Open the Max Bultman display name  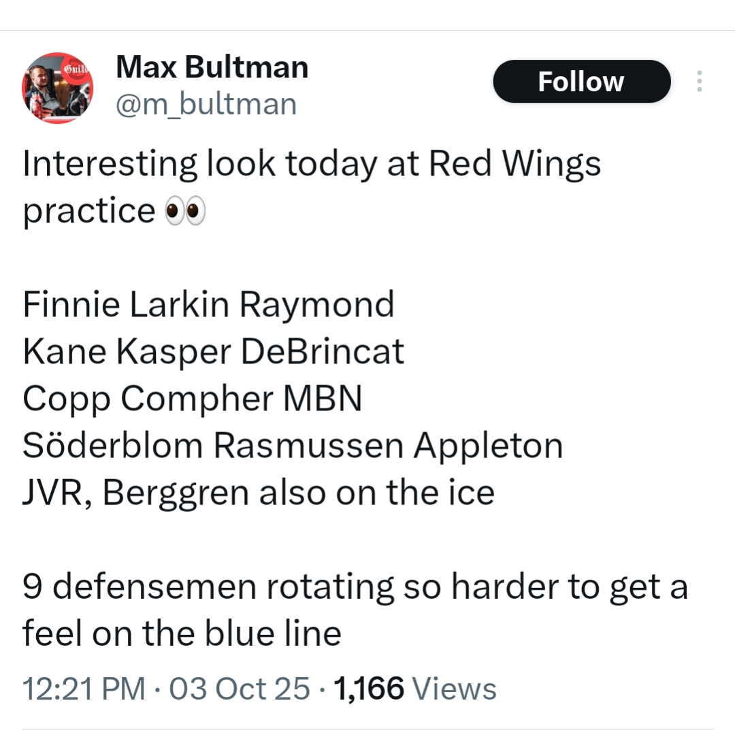212,67
